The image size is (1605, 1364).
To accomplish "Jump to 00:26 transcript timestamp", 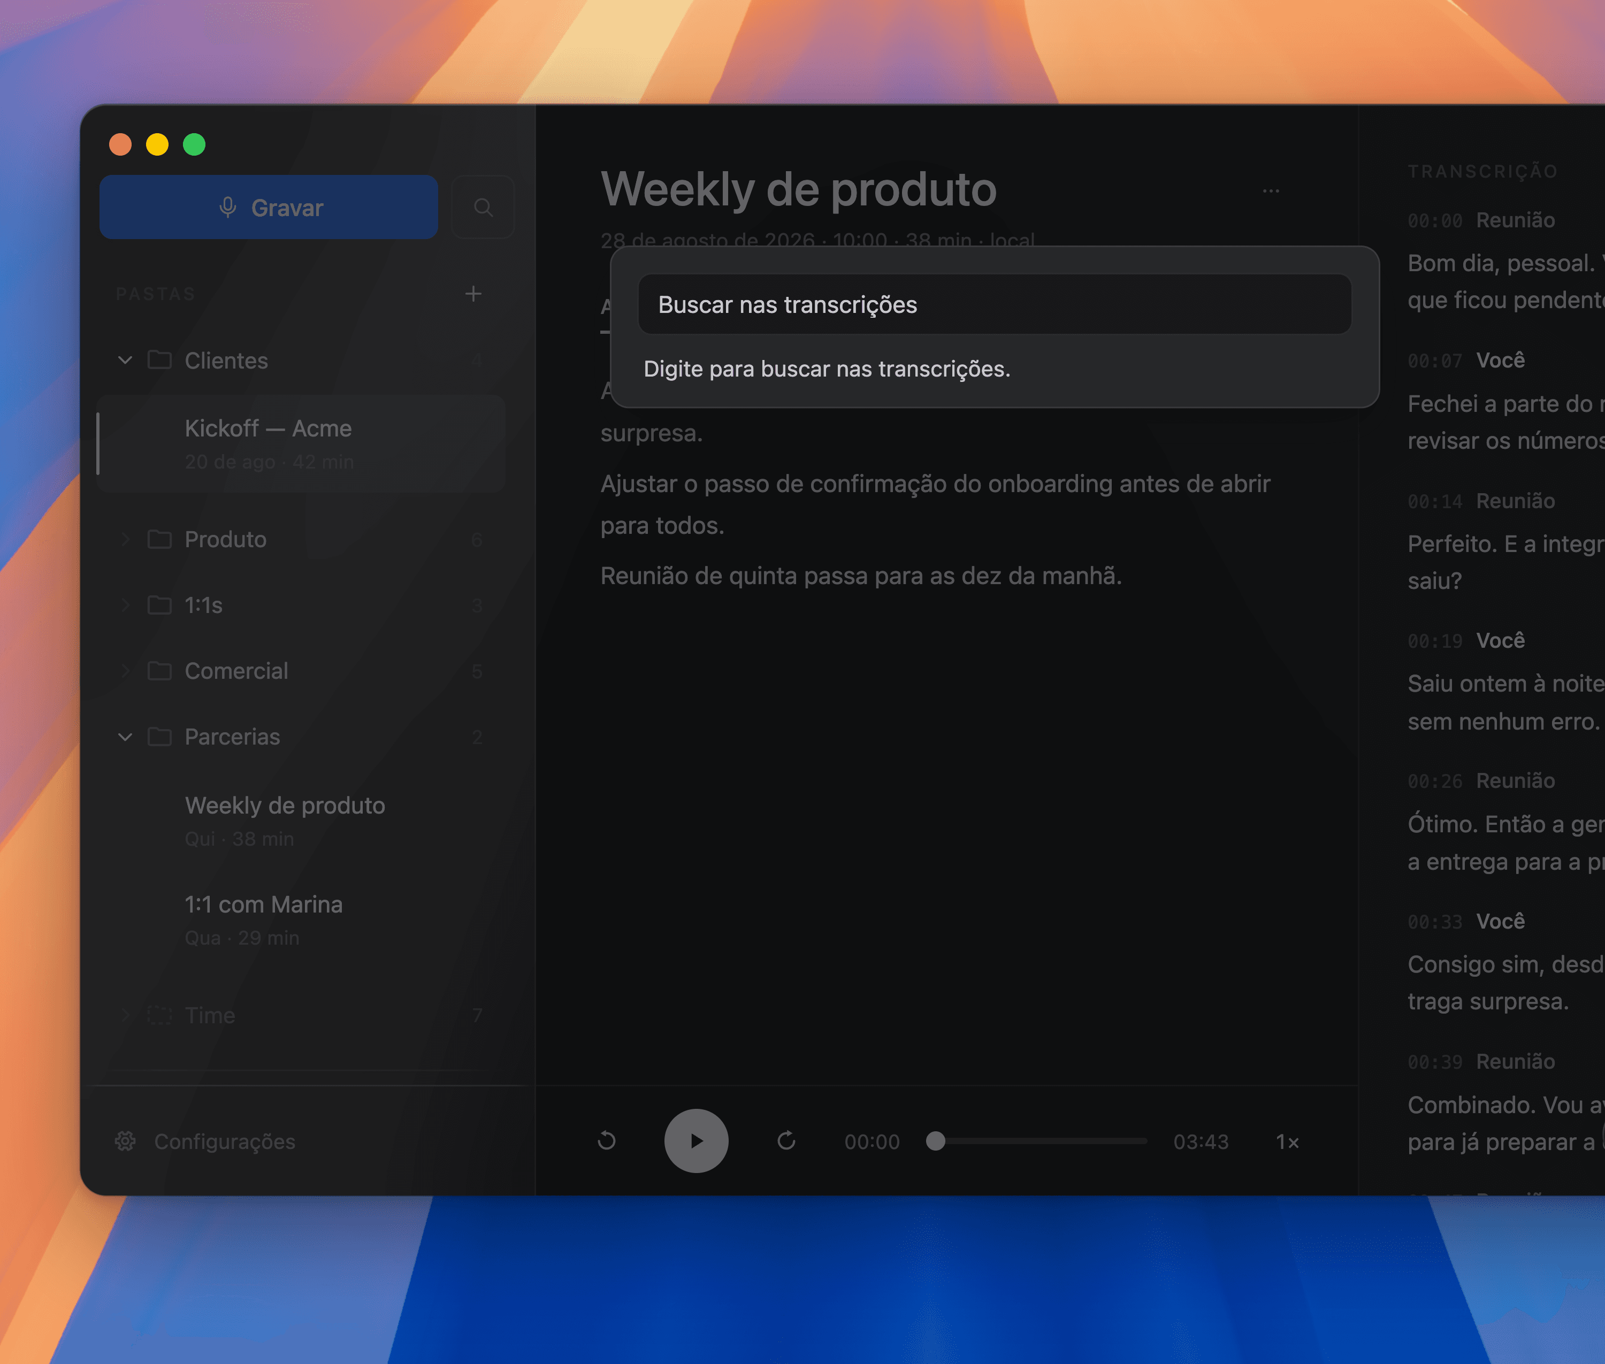I will pos(1435,781).
